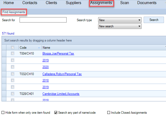The image size is (166, 118).
Task: Open 2020 link under Bloggs, Joe
Action: tap(46, 67)
